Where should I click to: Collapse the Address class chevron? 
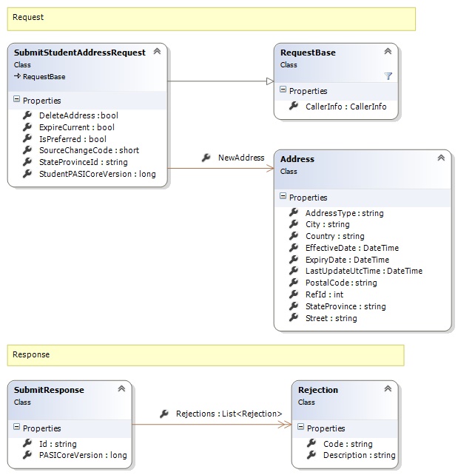pos(441,158)
